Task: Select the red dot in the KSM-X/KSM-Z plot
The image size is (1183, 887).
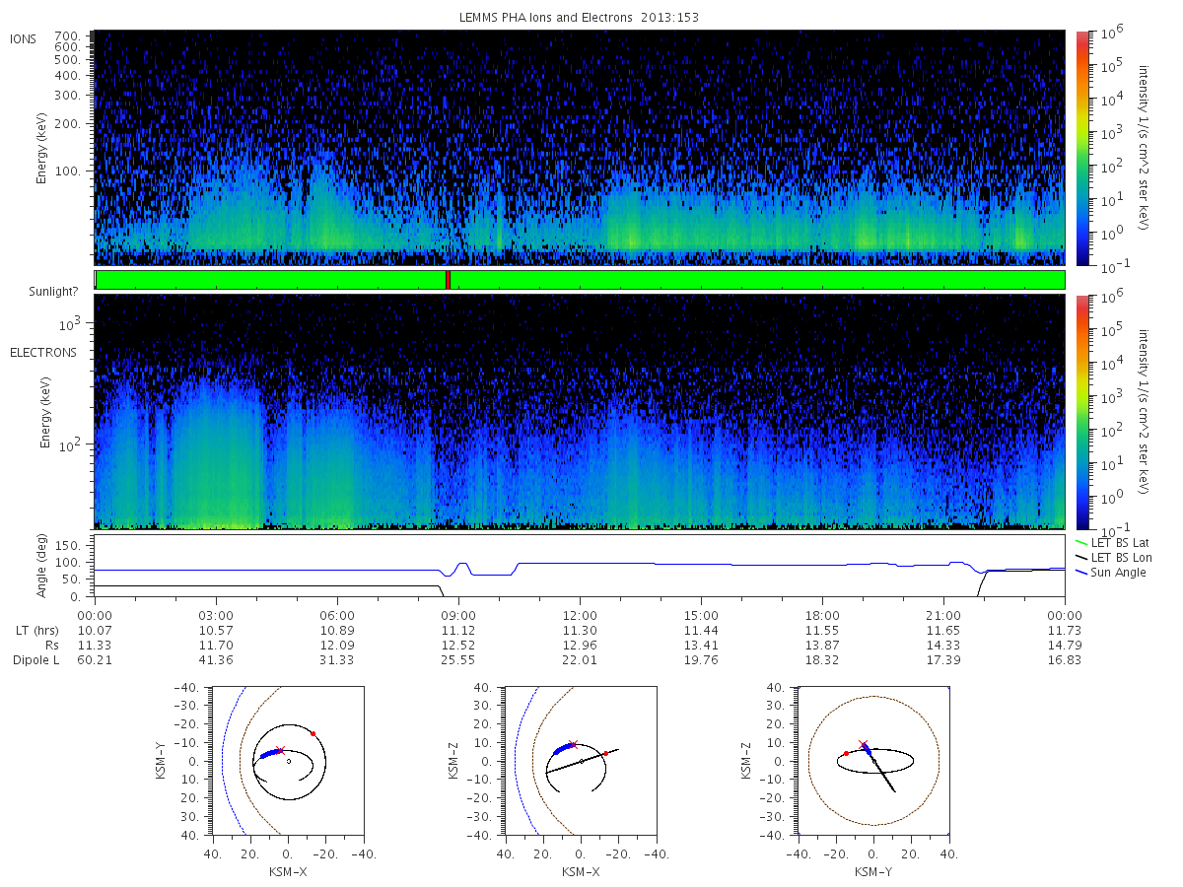Action: [605, 753]
